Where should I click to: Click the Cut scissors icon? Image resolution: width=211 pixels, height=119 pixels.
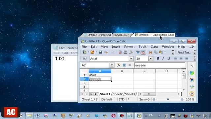click(x=150, y=52)
